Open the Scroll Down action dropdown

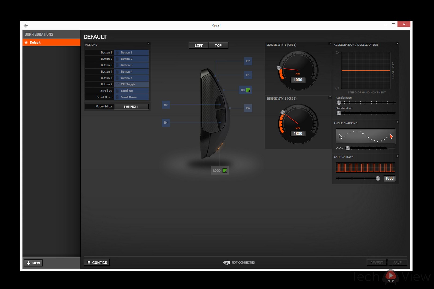tap(132, 97)
